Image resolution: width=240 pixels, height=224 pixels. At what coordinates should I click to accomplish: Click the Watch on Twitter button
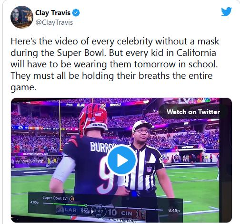(x=193, y=112)
